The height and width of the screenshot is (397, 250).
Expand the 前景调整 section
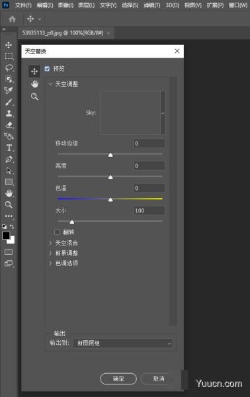pyautogui.click(x=50, y=253)
